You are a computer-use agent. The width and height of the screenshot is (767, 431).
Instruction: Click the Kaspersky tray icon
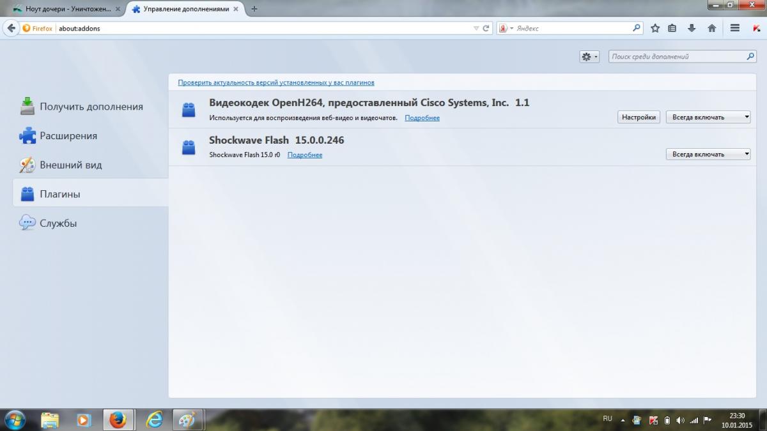tap(653, 420)
